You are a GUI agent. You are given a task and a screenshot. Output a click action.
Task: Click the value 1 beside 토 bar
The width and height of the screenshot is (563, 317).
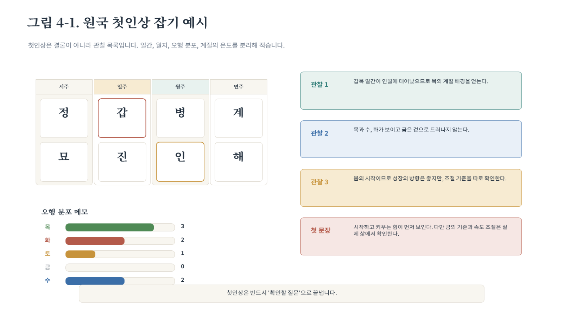(x=183, y=253)
